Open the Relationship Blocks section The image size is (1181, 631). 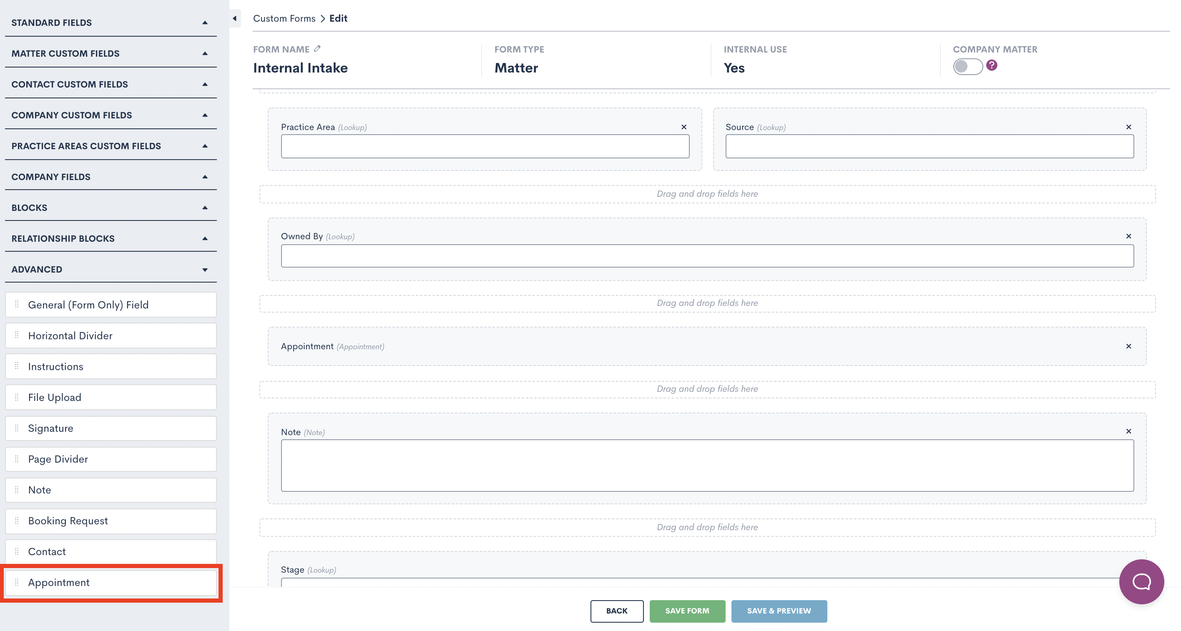pyautogui.click(x=205, y=238)
